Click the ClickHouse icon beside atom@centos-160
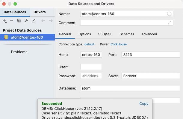Viewport: 183px width, 119px height. pyautogui.click(x=6, y=37)
